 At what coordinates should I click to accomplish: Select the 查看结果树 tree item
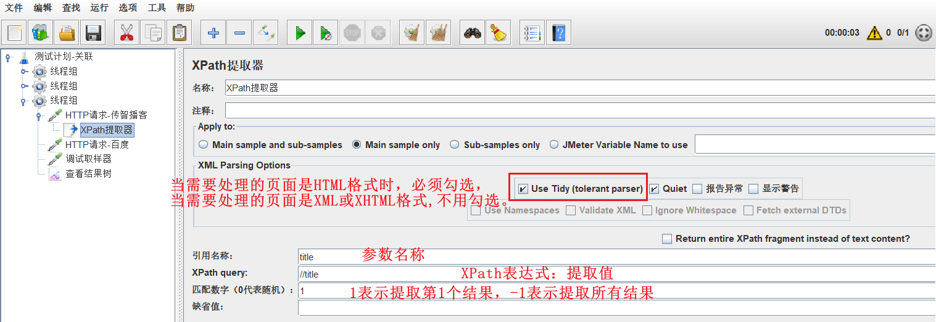click(88, 174)
